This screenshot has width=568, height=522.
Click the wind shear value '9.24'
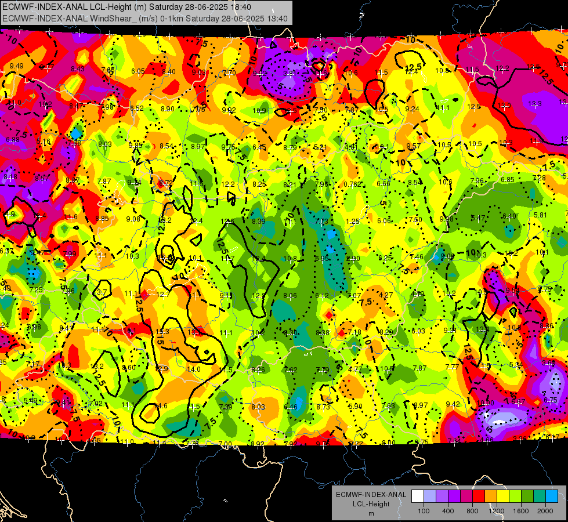click(413, 108)
